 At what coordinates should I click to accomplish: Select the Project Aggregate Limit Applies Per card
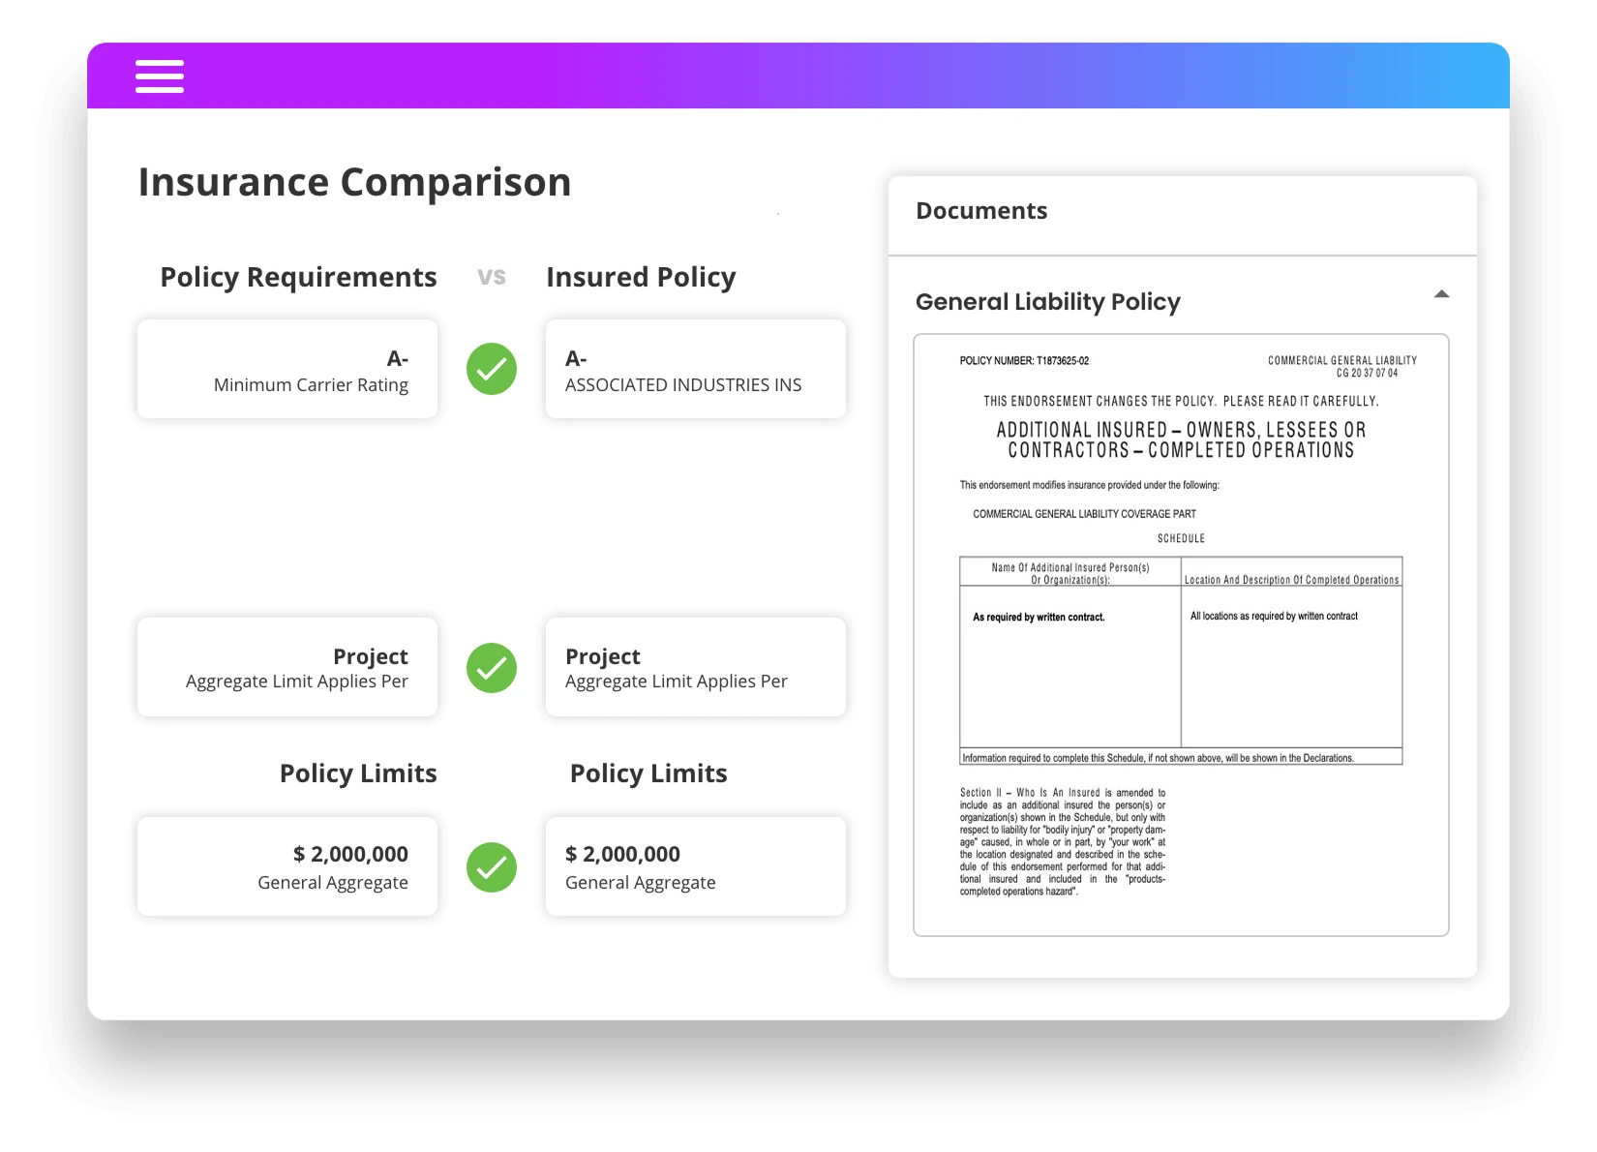coord(286,667)
